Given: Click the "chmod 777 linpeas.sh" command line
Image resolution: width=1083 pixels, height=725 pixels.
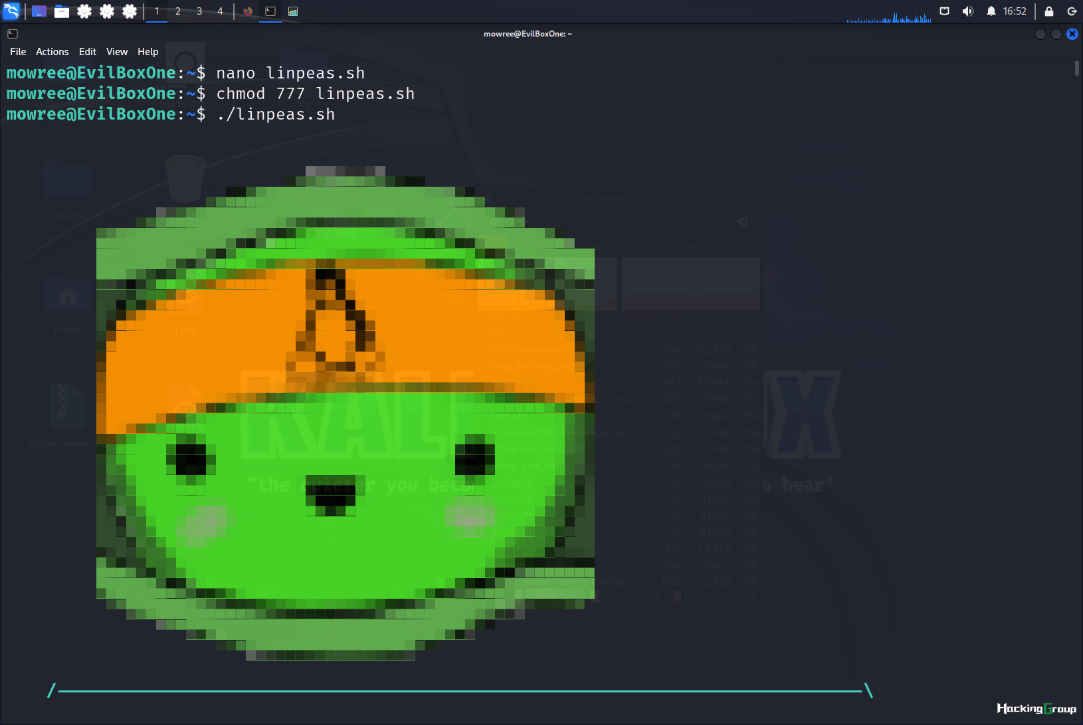Looking at the screenshot, I should 316,94.
